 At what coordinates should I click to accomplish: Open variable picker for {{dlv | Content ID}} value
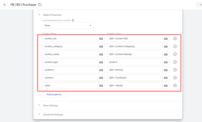tap(166, 39)
